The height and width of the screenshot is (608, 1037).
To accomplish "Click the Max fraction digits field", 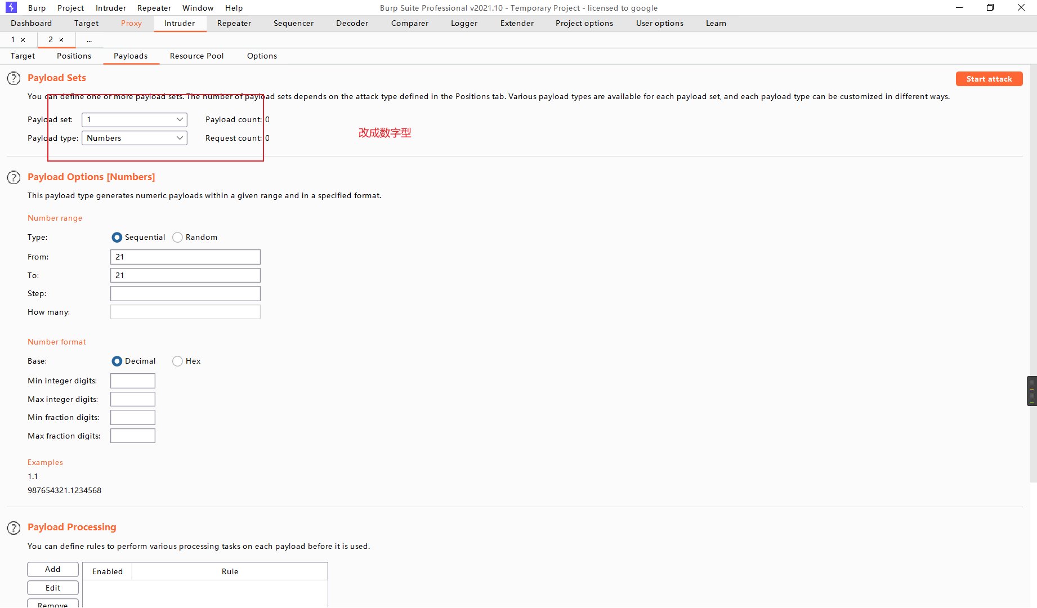I will pos(133,436).
